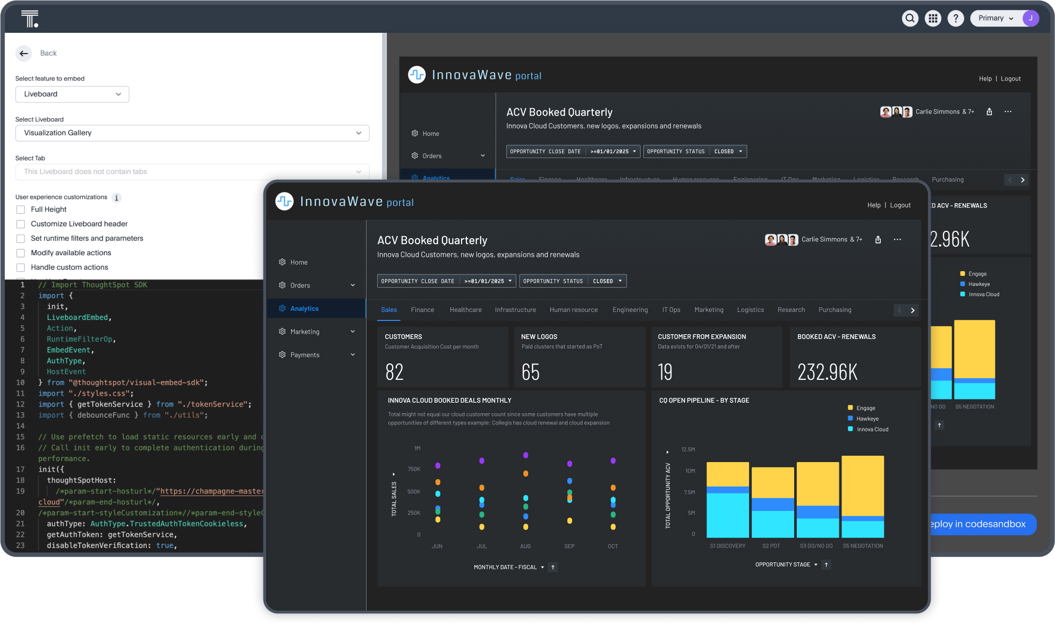This screenshot has width=1055, height=626.
Task: Expand Marketing chevron in front portal sidebar
Action: (353, 332)
